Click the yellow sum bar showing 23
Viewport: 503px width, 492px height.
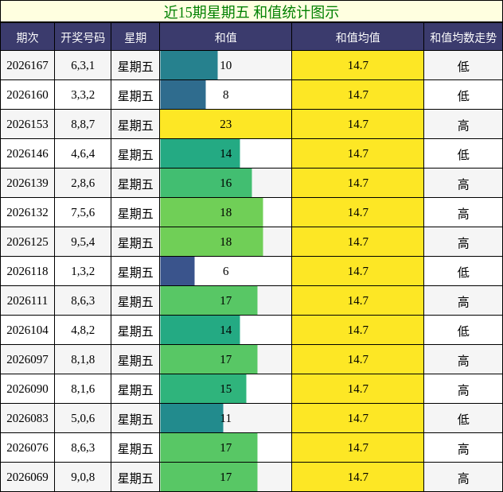225,124
